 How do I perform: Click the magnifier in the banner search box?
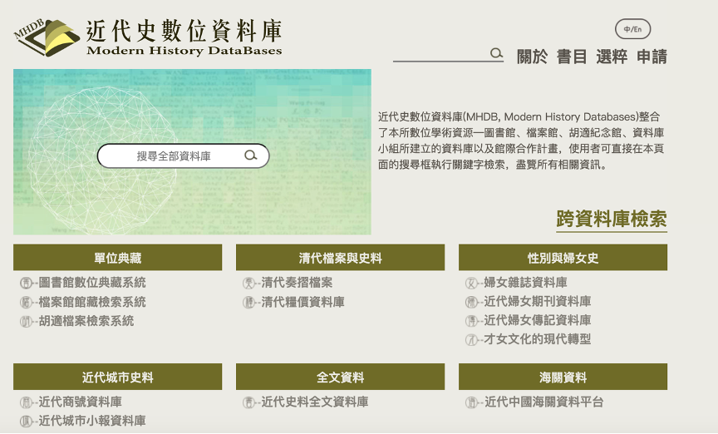coord(250,155)
